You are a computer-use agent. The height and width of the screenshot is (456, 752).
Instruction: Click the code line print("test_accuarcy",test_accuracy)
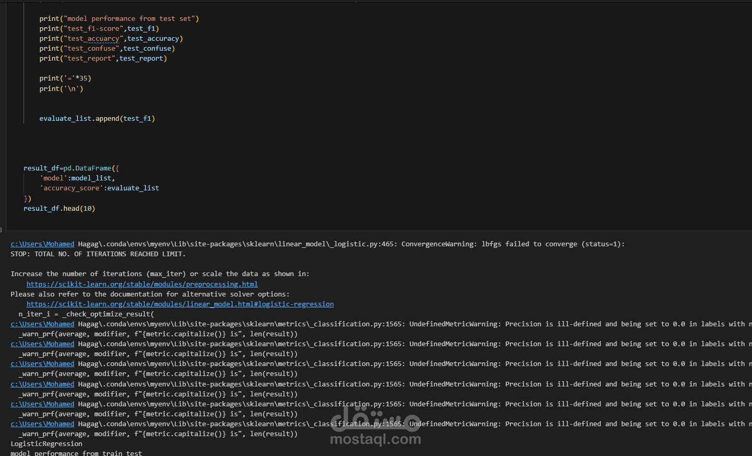coord(111,38)
